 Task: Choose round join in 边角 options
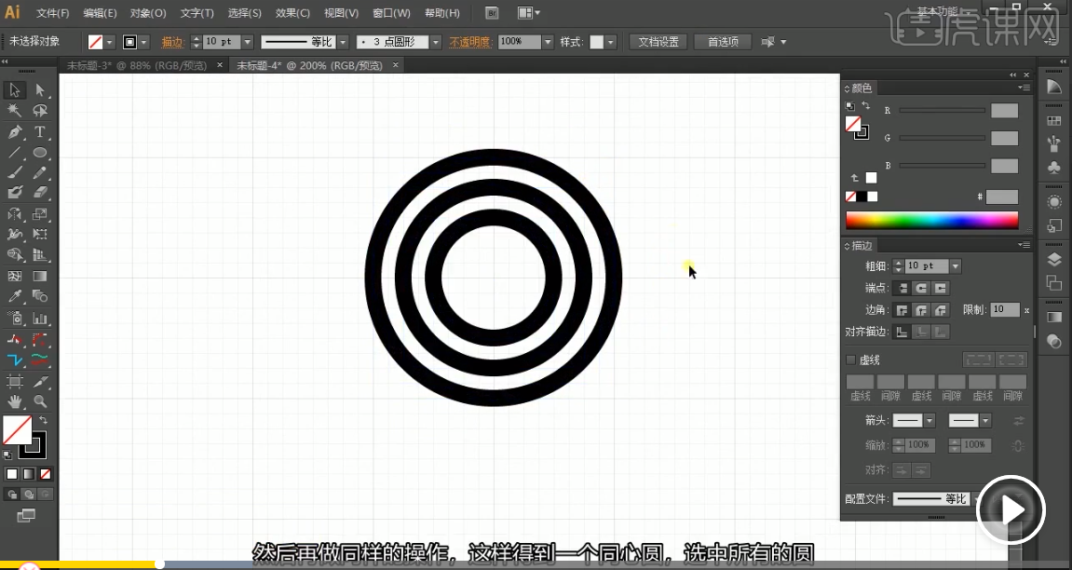tap(920, 310)
